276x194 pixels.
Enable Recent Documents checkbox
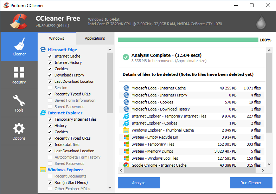(x=50, y=176)
